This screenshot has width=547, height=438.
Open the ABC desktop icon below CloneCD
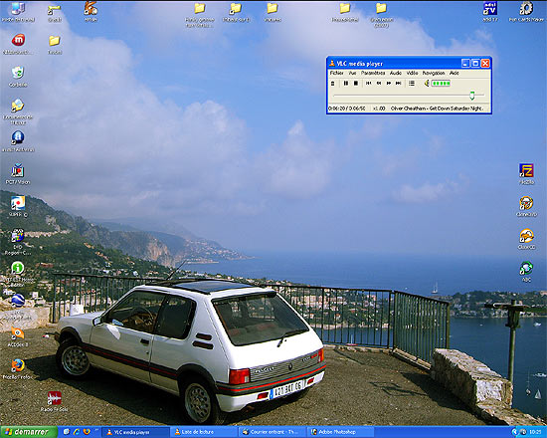(x=526, y=271)
